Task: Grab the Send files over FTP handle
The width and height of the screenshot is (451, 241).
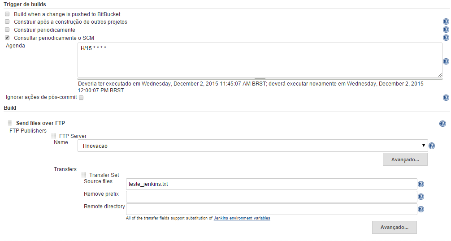Action: [10, 123]
